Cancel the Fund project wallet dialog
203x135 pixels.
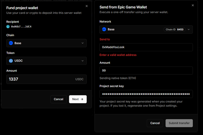tap(59, 99)
